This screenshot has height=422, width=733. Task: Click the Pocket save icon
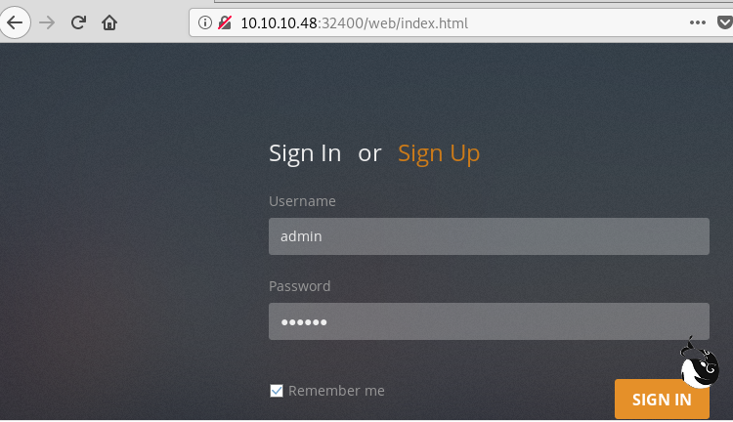(x=725, y=21)
